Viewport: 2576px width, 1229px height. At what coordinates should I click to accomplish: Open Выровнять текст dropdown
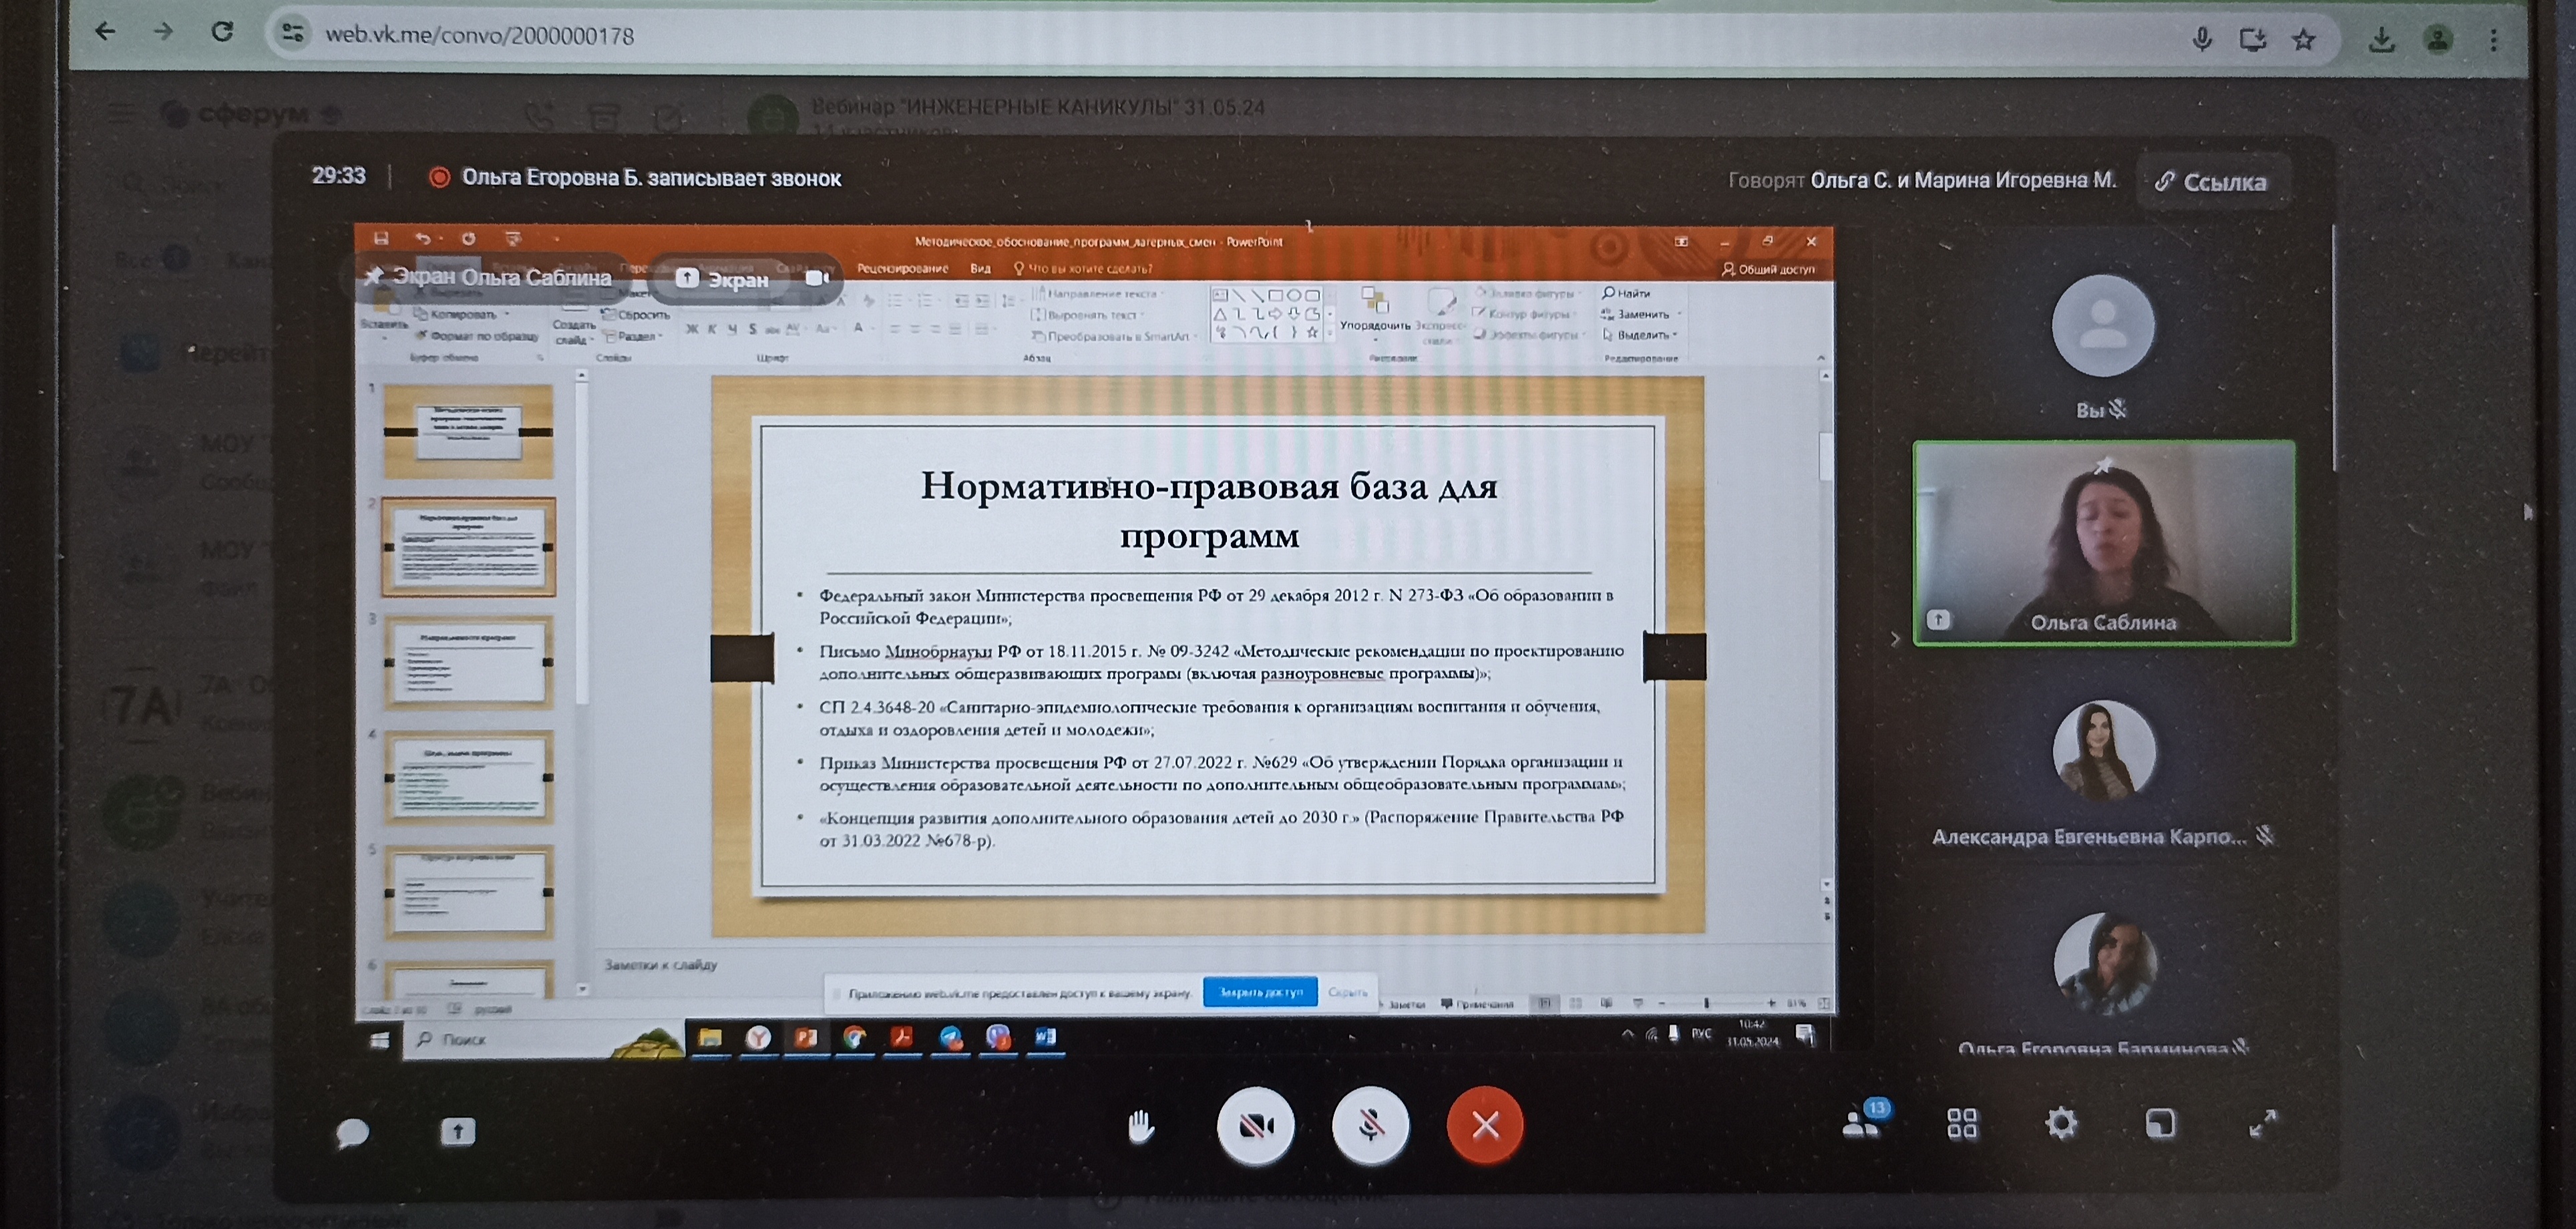1087,315
